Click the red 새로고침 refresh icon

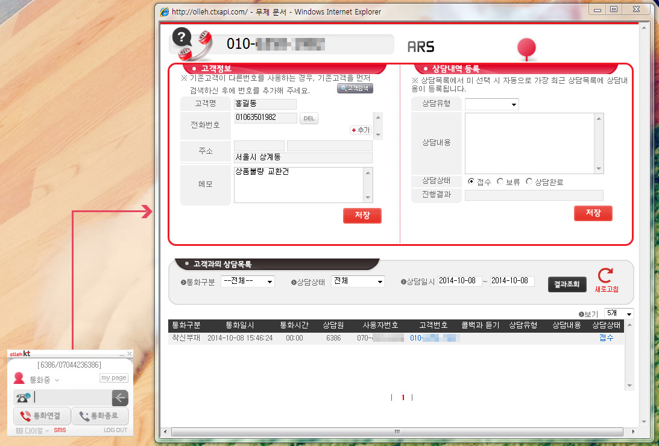tap(605, 276)
